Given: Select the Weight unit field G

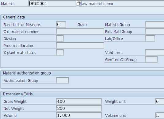Looking at the screenshot, I should point(160,101).
